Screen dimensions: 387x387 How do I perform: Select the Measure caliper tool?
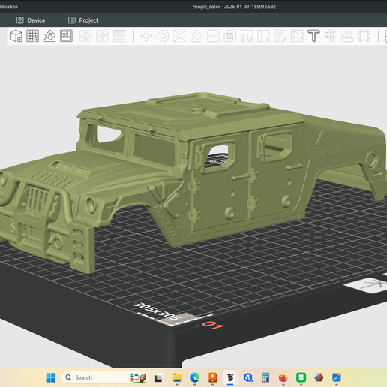point(331,36)
